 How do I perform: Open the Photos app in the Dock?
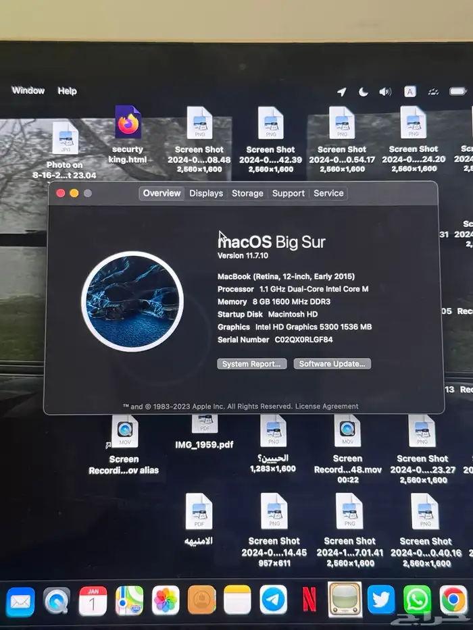[x=166, y=600]
